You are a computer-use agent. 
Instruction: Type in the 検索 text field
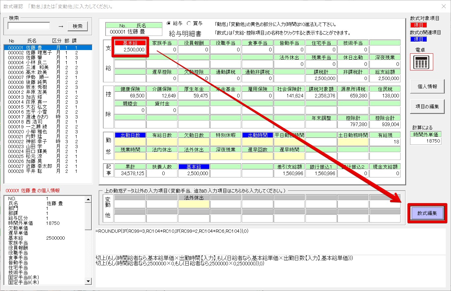coord(29,26)
